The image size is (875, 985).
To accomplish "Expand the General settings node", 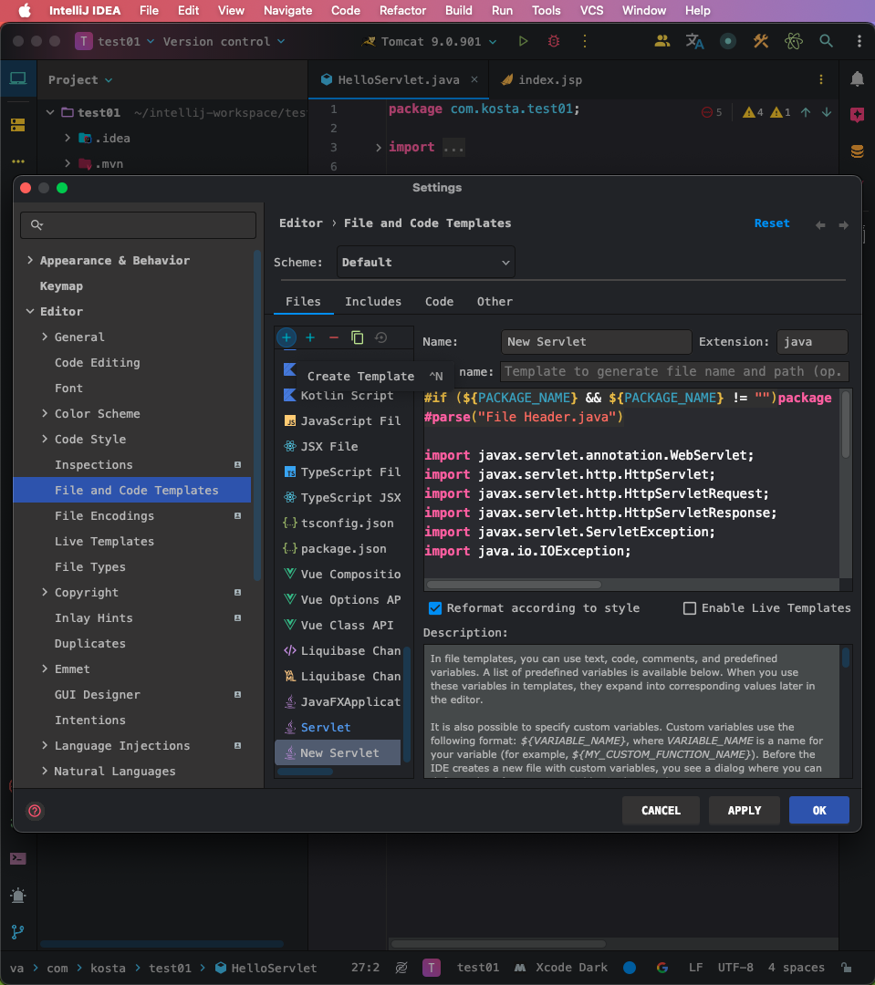I will (x=45, y=337).
